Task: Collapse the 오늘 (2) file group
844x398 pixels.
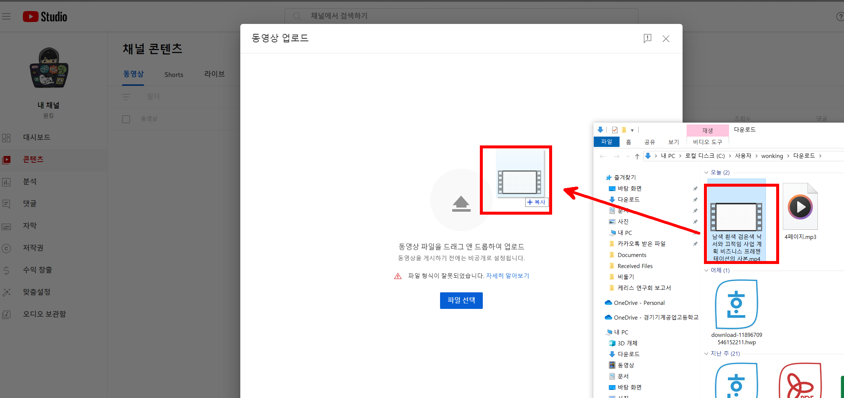Action: [x=706, y=173]
